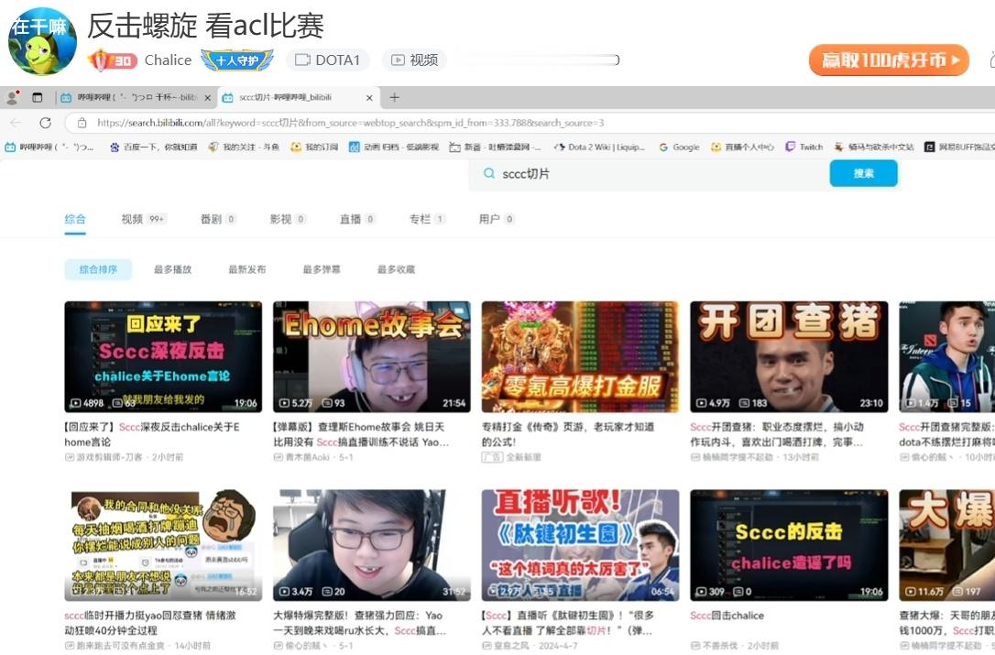Switch to the 用户 tab
Viewport: 995px width, 655px height.
(497, 219)
